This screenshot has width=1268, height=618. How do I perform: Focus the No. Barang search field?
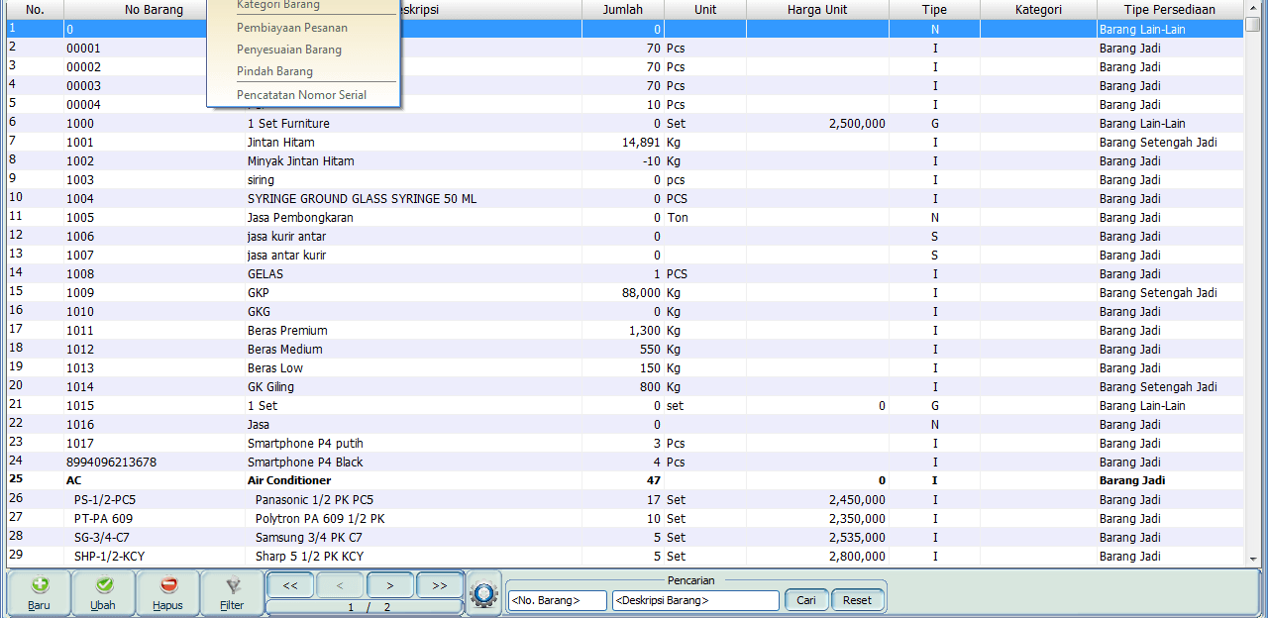click(x=557, y=600)
